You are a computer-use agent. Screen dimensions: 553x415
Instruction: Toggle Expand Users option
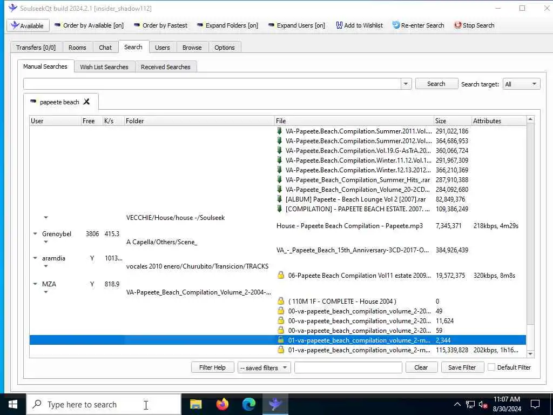[x=296, y=25]
